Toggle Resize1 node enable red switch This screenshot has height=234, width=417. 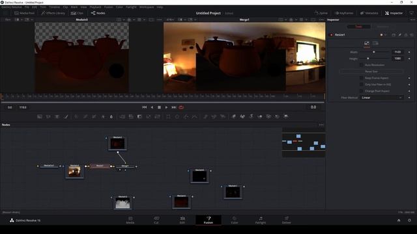pyautogui.click(x=332, y=34)
